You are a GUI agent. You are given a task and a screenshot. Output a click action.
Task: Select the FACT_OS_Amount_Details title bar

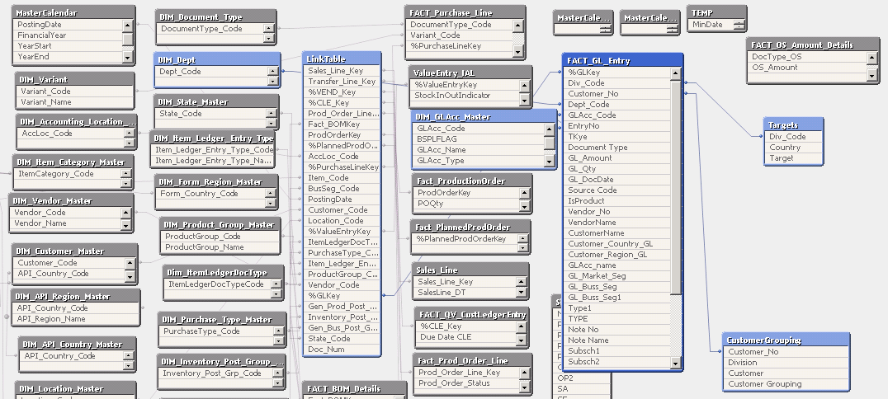click(x=813, y=45)
